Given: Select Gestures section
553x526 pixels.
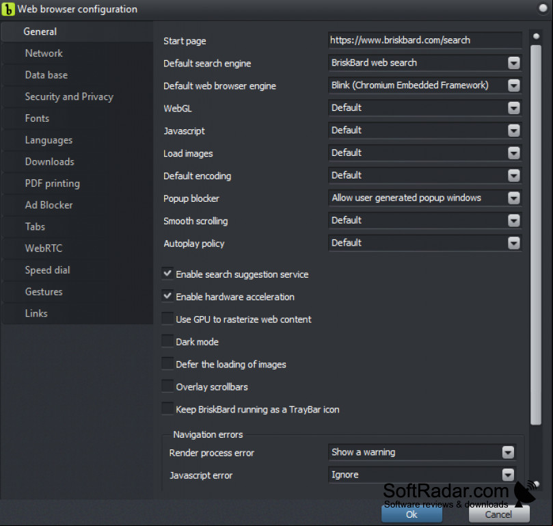Looking at the screenshot, I should (77, 291).
